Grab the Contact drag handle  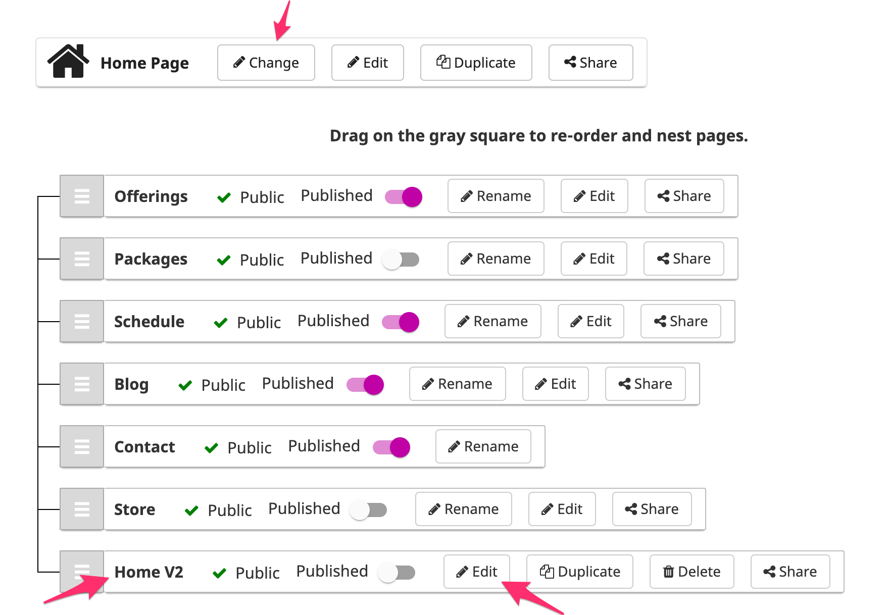(82, 446)
